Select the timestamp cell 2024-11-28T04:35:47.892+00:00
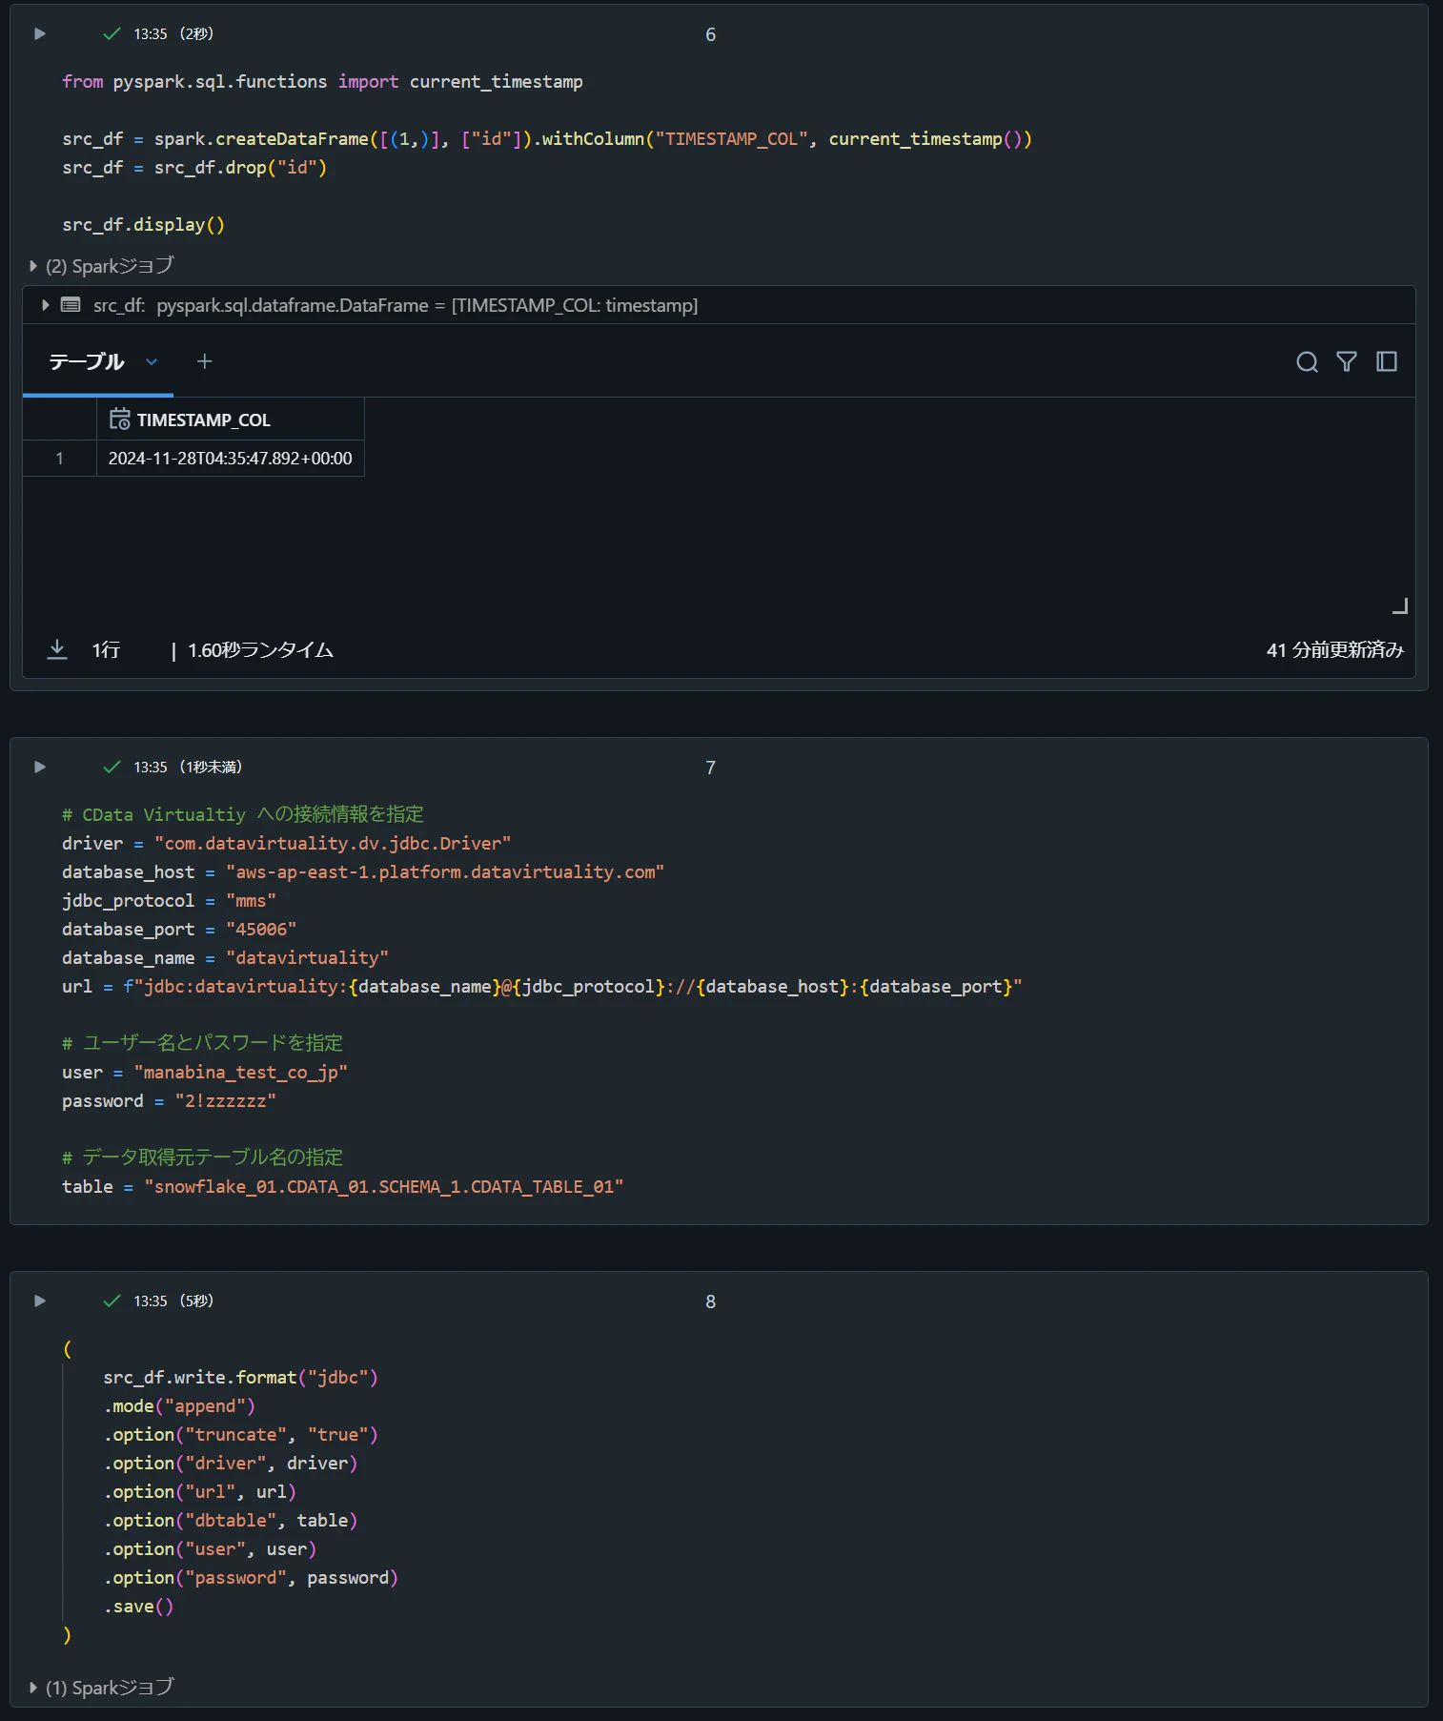1443x1721 pixels. (x=231, y=458)
